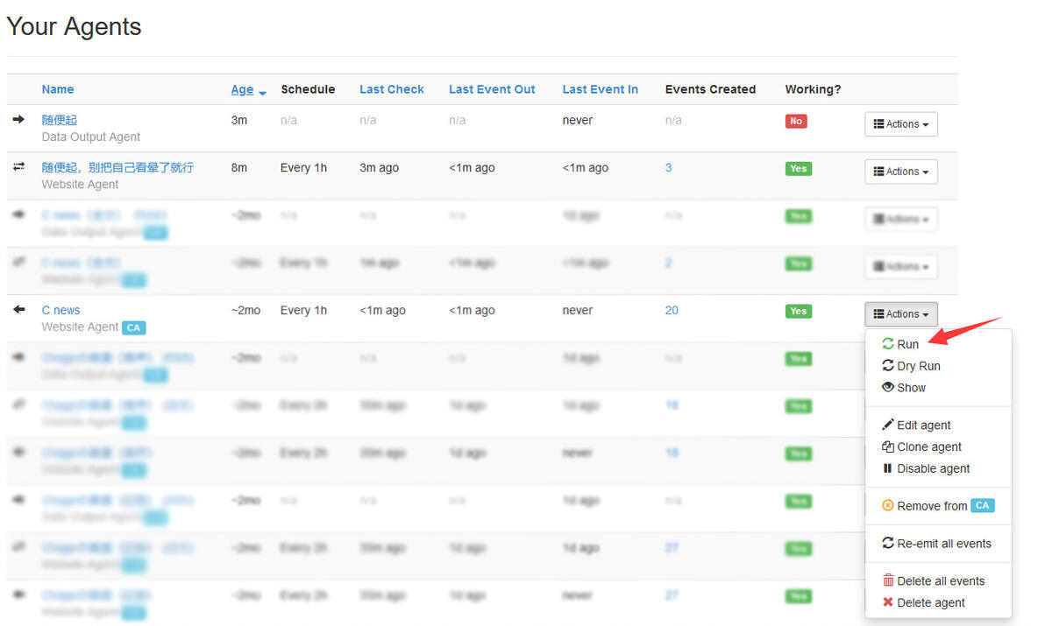Click the trash icon for Delete all events
Screen dimensions: 1045x626
coord(888,580)
